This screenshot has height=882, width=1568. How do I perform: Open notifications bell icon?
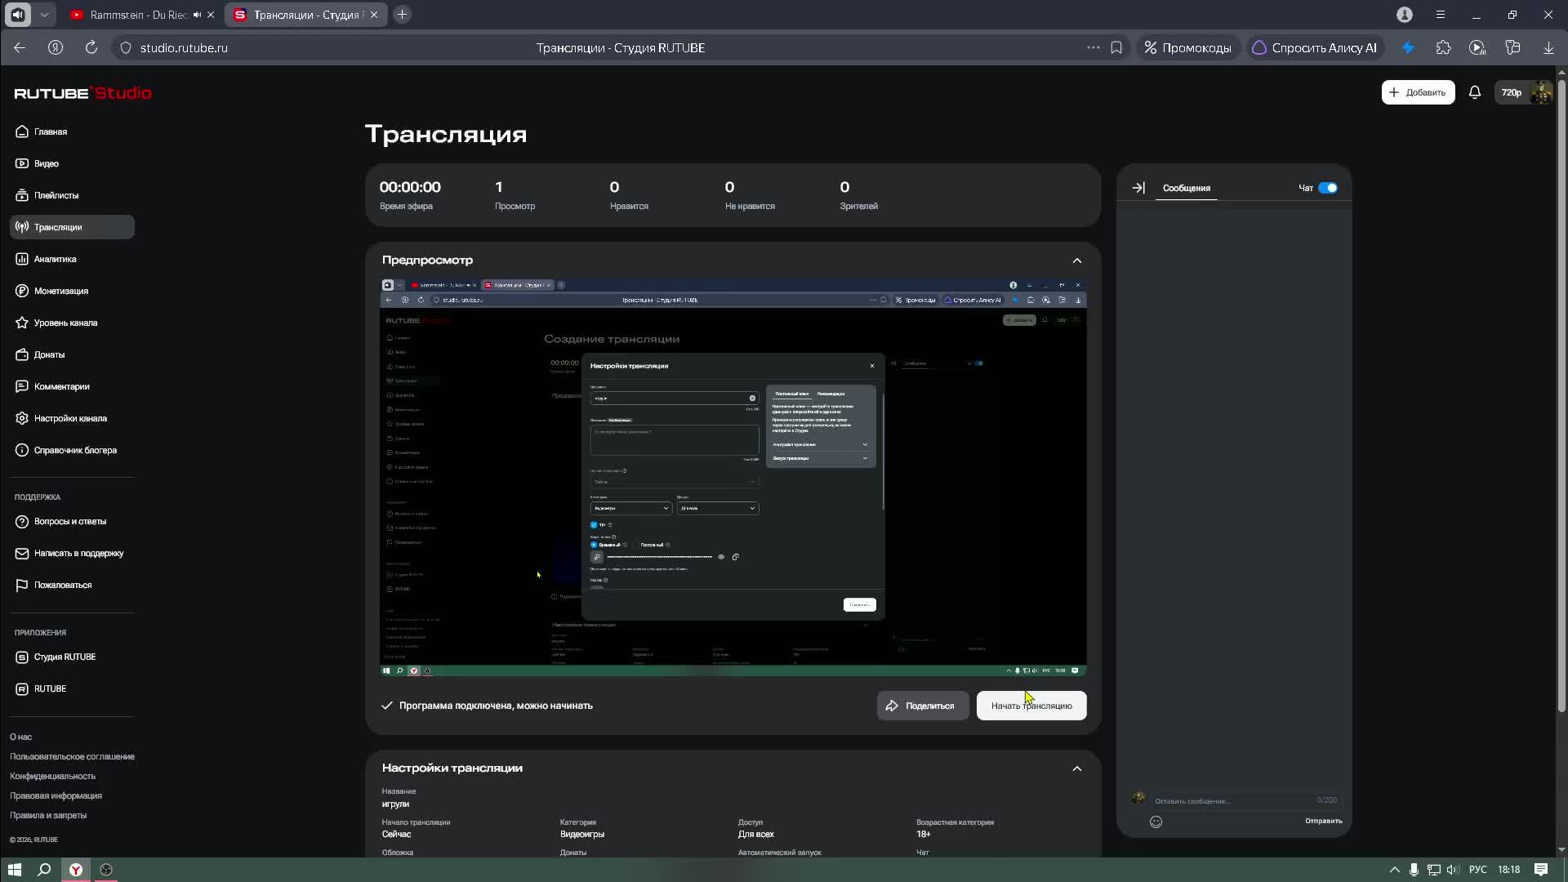(x=1474, y=92)
